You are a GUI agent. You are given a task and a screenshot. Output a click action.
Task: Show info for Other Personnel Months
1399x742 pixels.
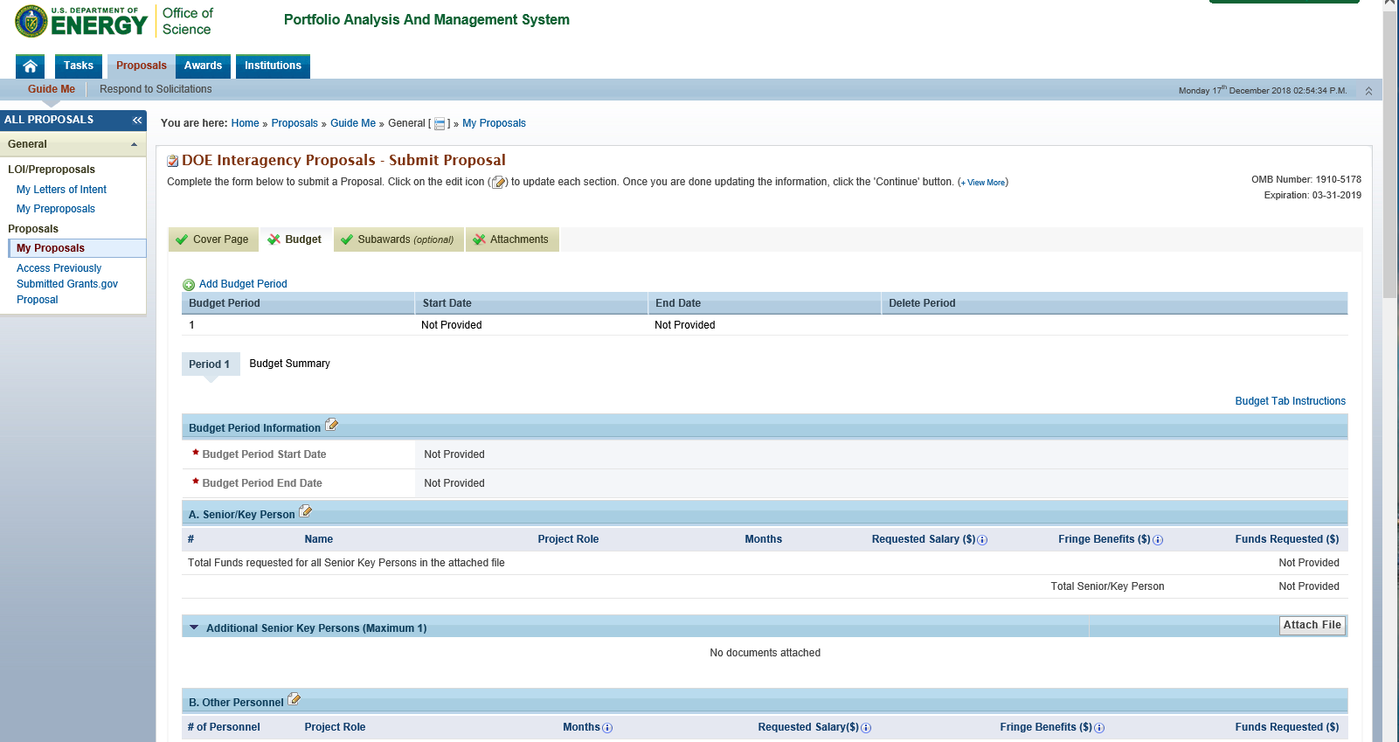point(607,728)
